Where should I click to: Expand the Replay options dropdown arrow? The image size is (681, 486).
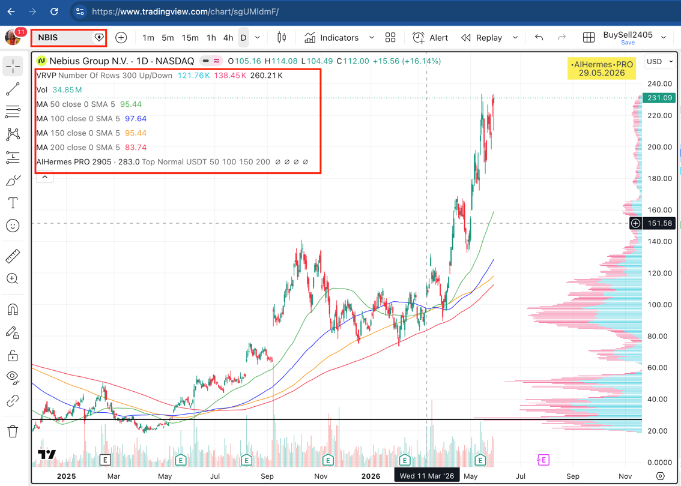pos(515,38)
